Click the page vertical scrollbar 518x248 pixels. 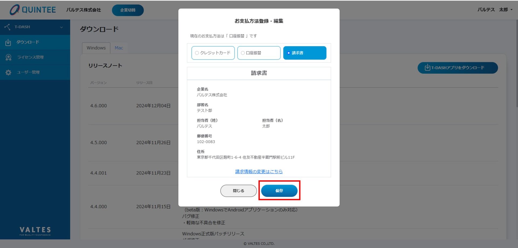tap(516, 65)
